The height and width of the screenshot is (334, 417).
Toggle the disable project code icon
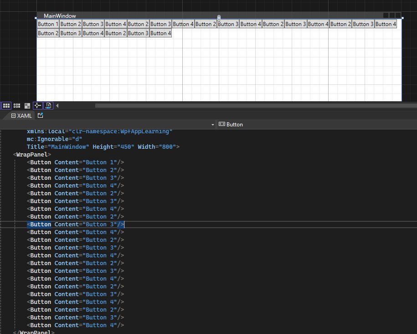coord(48,106)
